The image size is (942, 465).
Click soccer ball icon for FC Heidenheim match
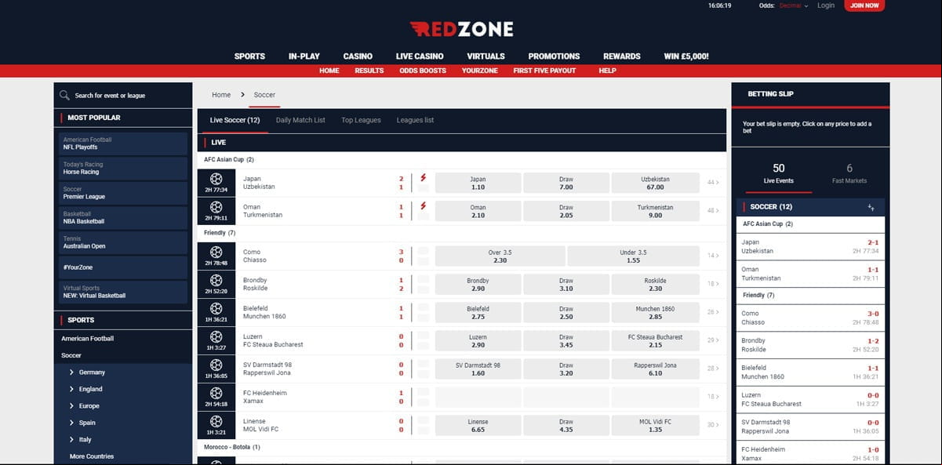tap(216, 393)
